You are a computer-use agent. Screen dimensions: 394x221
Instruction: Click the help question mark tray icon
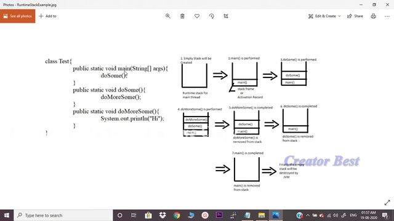click(x=299, y=215)
